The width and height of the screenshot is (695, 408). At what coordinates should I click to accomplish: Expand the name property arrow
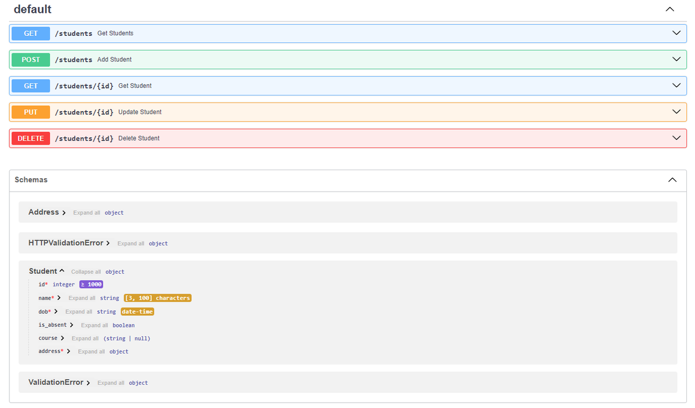click(x=59, y=298)
